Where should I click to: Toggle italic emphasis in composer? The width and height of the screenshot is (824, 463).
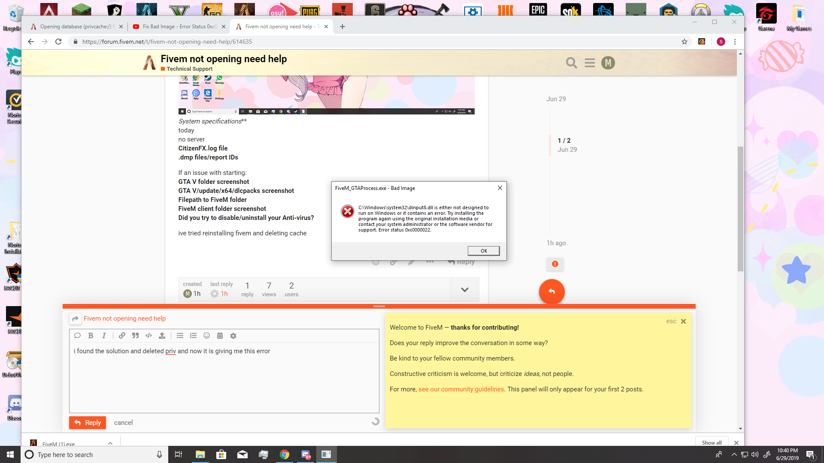pyautogui.click(x=104, y=336)
